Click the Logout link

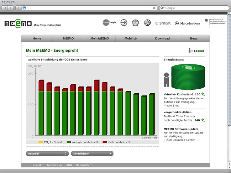[x=199, y=51]
